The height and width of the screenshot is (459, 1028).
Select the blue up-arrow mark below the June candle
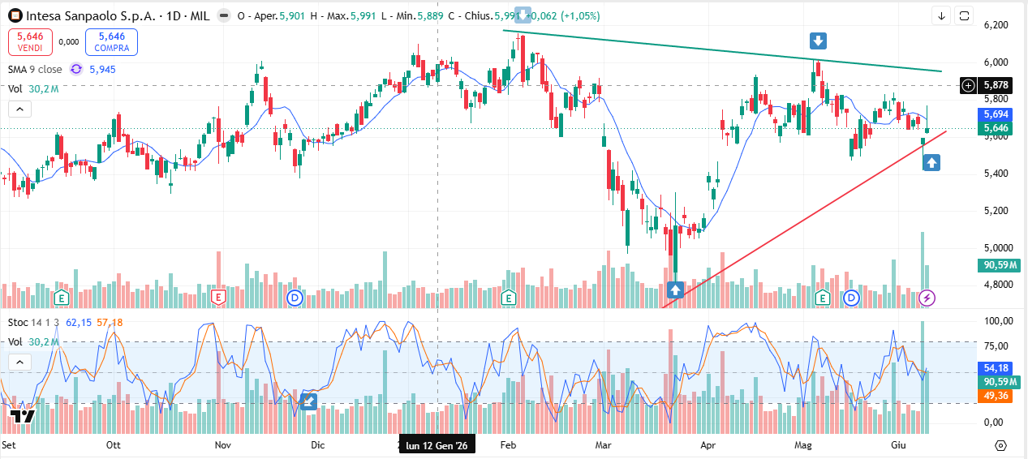pos(931,163)
